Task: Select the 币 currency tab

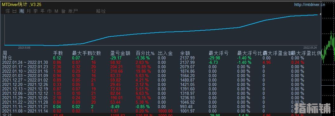Action: pos(49,11)
